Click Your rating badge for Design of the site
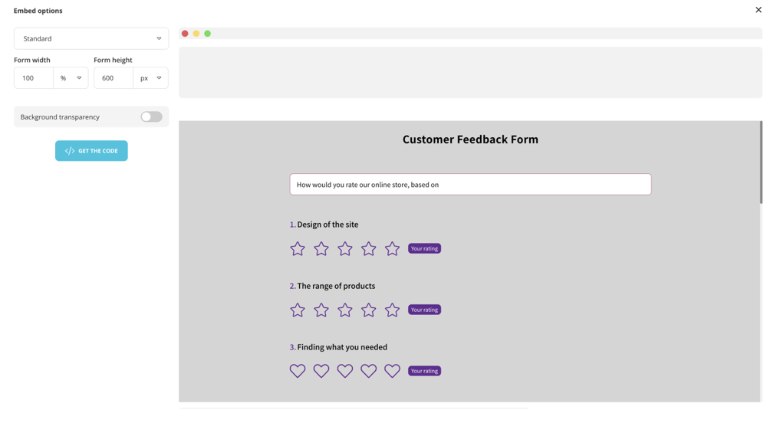Image resolution: width=767 pixels, height=423 pixels. (424, 248)
